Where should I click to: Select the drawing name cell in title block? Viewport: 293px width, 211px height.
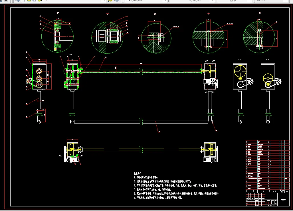[x=283, y=200]
